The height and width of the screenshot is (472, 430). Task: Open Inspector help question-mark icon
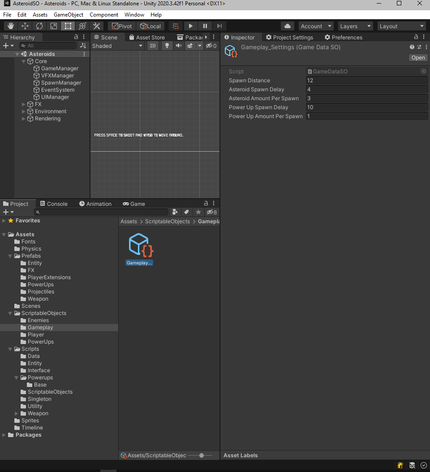coord(412,47)
